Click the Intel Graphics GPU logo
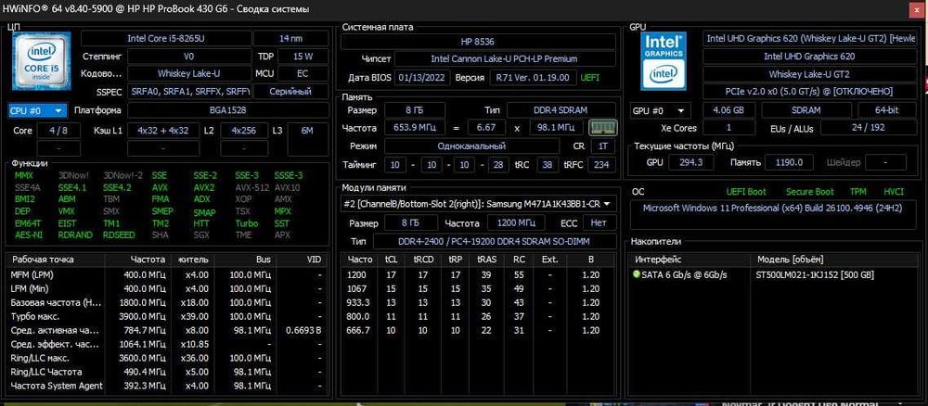The height and width of the screenshot is (406, 928). pos(663,60)
